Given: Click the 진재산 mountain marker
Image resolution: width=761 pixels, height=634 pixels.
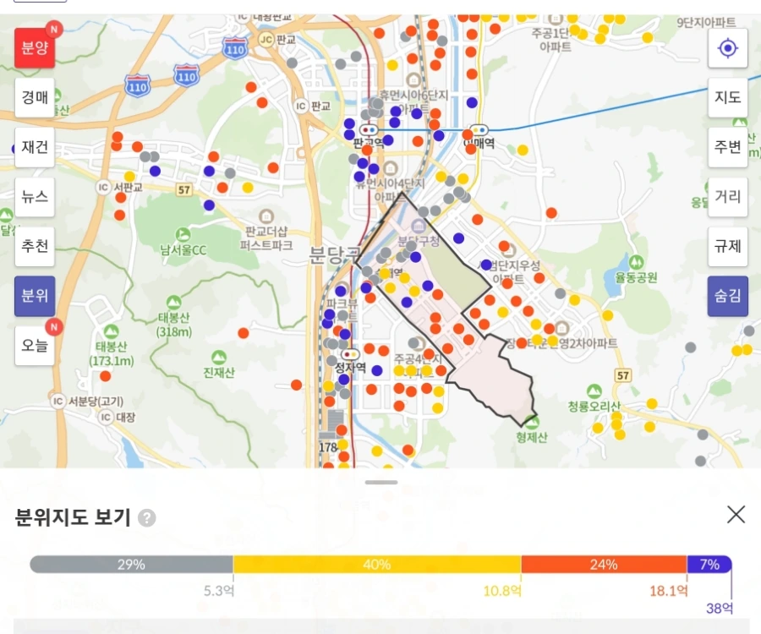Looking at the screenshot, I should tap(219, 358).
